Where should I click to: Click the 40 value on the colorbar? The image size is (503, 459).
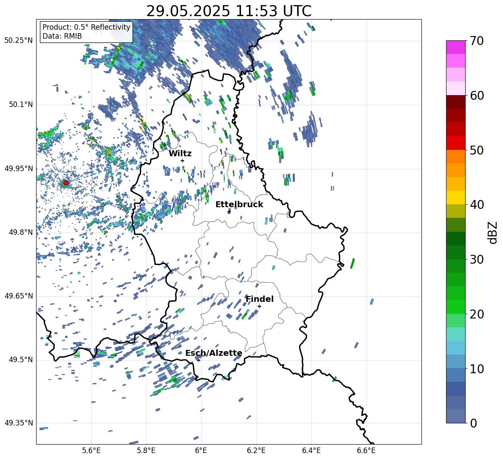point(477,205)
